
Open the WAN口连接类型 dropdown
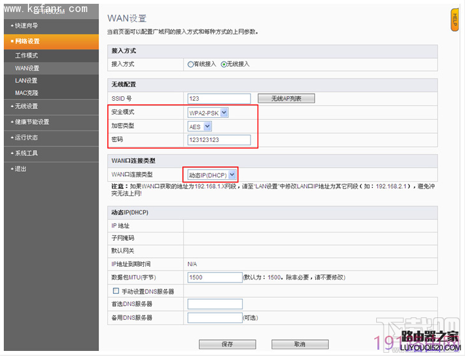212,175
